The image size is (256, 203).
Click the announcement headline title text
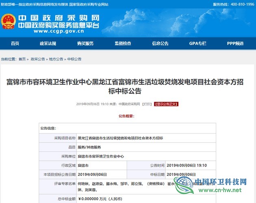[x=128, y=87]
